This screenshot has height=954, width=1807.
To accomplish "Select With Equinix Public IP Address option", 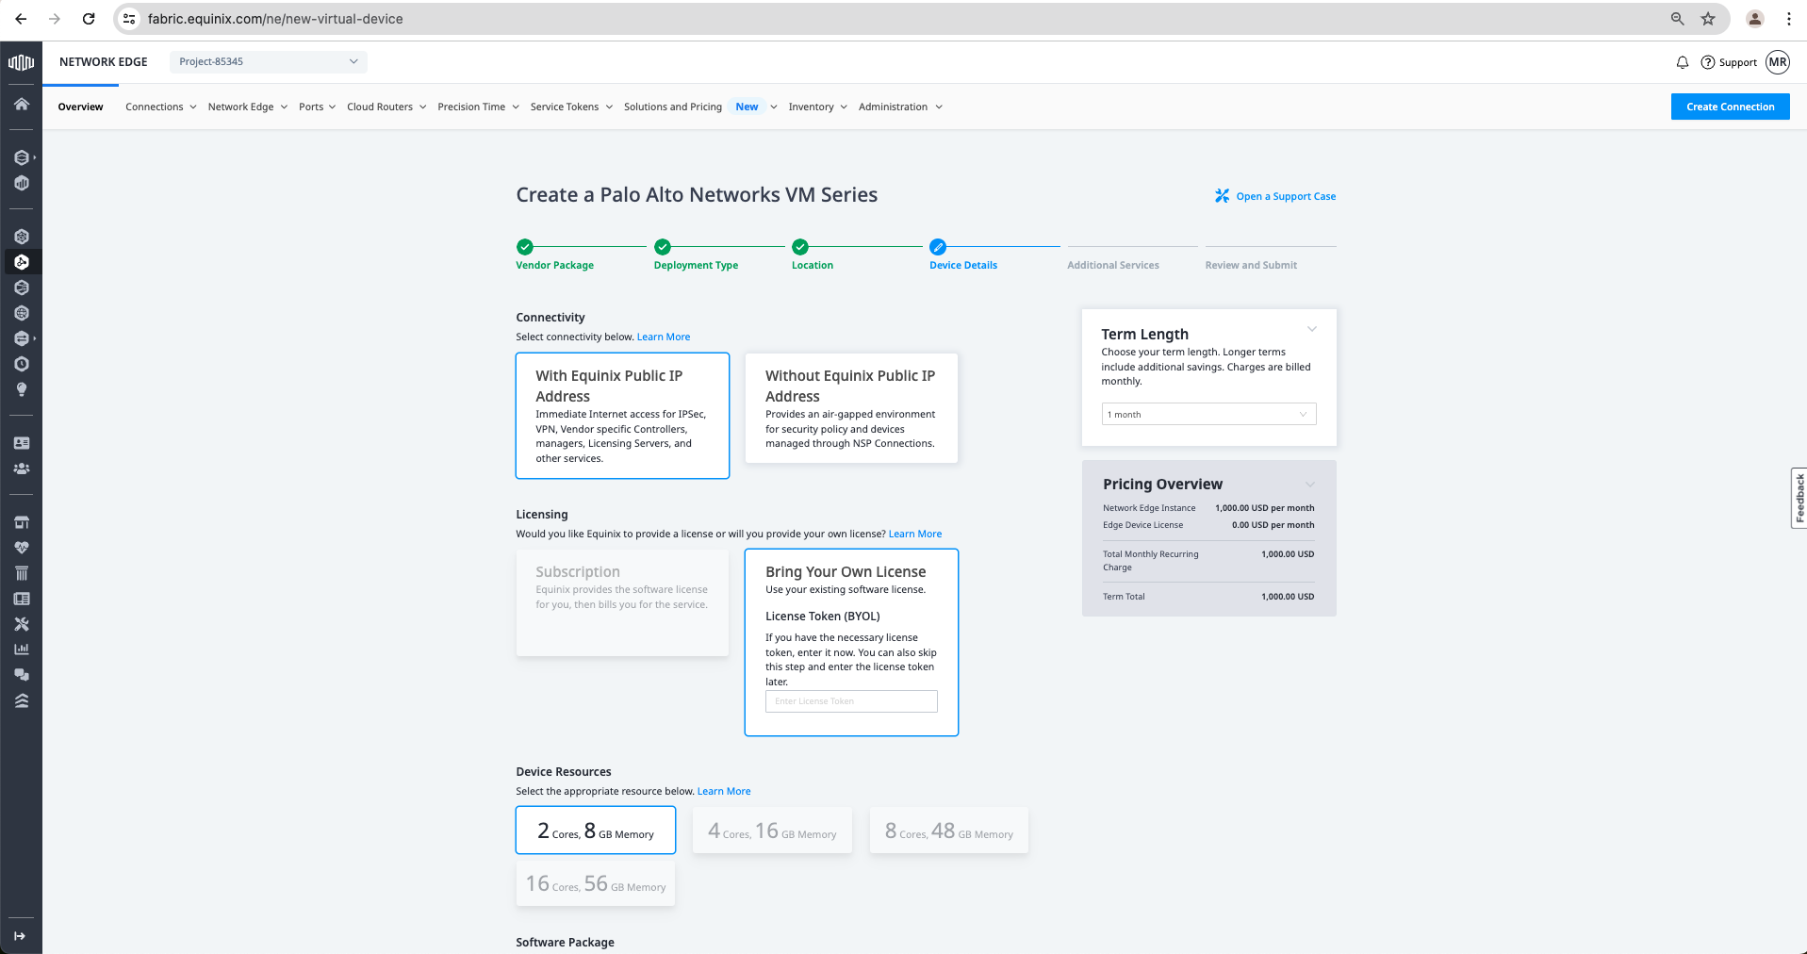I will (x=622, y=416).
